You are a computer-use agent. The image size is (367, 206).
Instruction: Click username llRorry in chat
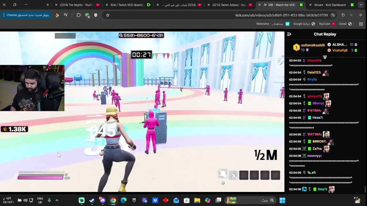(318, 103)
